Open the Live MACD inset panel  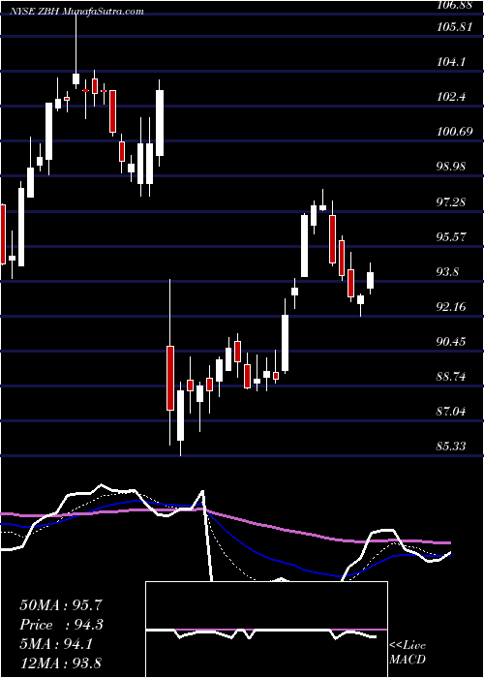pyautogui.click(x=266, y=630)
